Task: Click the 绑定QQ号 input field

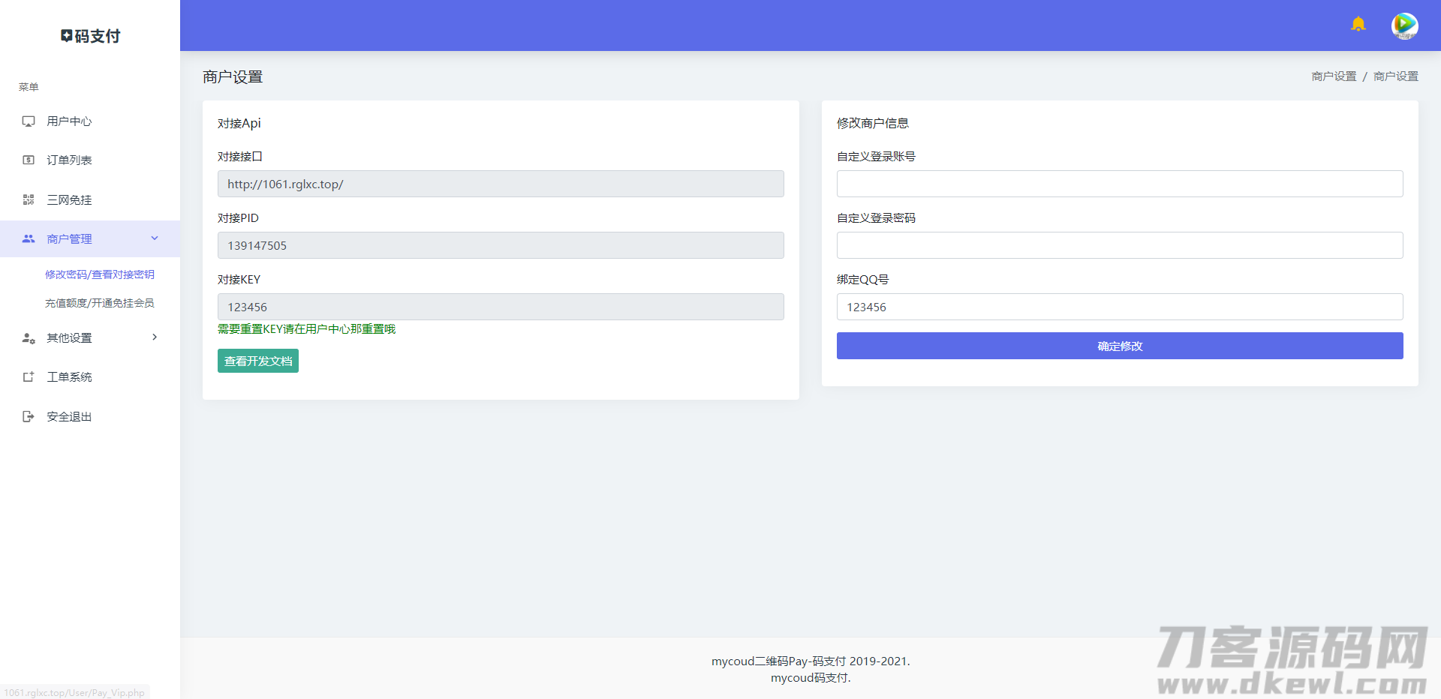Action: coord(1119,307)
